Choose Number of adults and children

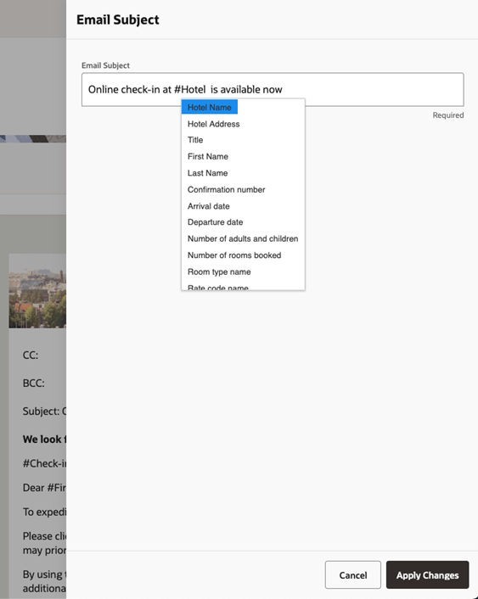[x=243, y=238]
